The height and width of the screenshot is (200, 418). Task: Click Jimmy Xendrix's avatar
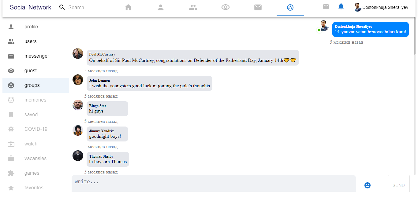pos(78,130)
